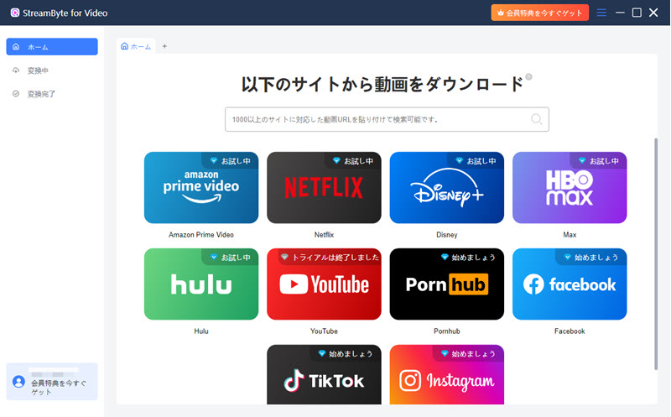Open the YouTube service tile
Viewport: 671px width, 417px height.
324,284
